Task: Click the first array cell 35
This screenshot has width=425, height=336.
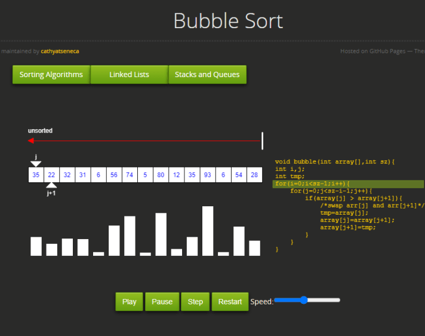Action: coord(36,175)
